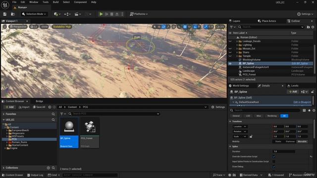
Task: Open the Selection Mode dropdown
Action: click(34, 14)
